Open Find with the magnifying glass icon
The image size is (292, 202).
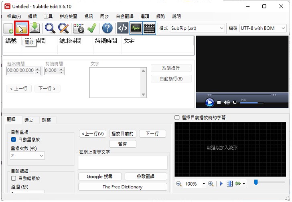coord(50,28)
